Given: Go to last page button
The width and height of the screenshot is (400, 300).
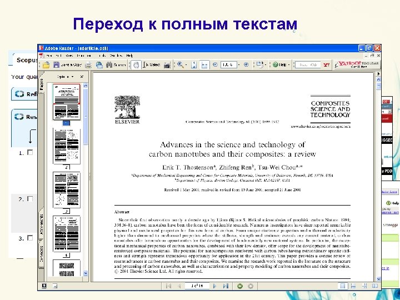Looking at the screenshot, I should tap(226, 286).
